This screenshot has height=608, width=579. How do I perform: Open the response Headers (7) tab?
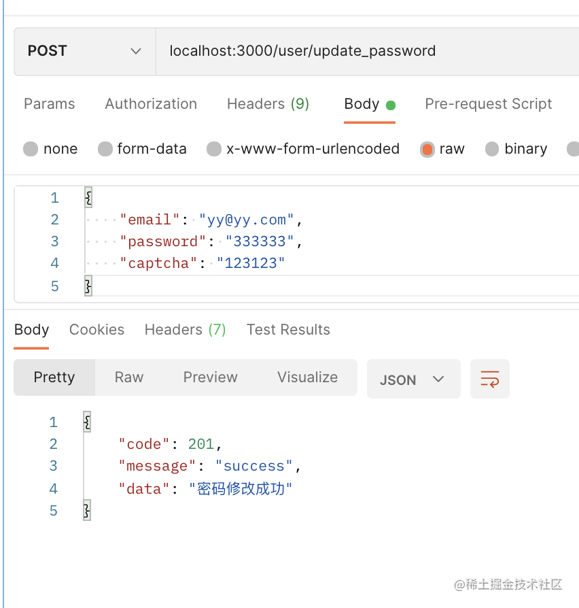tap(185, 330)
